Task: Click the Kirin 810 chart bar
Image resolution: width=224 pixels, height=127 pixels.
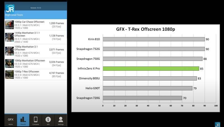Action: click(154, 39)
